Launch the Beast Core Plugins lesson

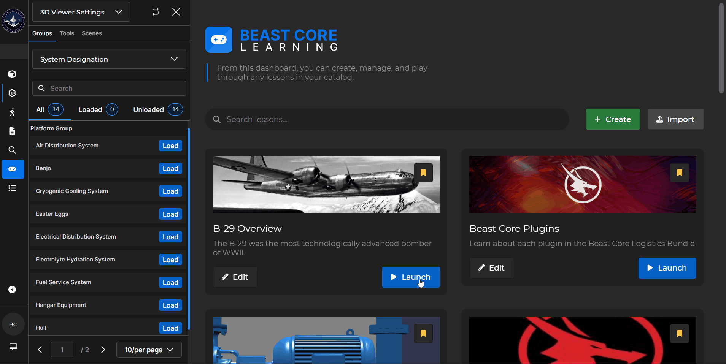[x=667, y=268]
